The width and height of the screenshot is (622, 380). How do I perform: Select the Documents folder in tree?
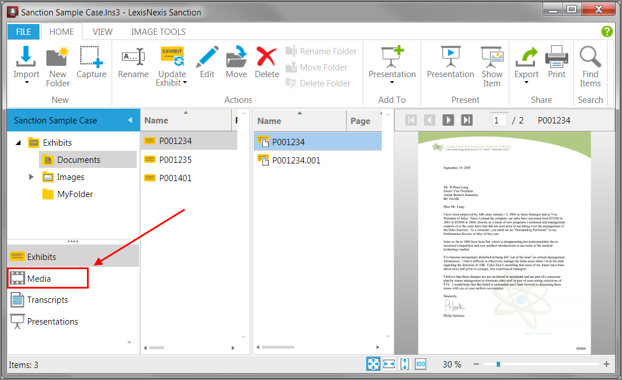pyautogui.click(x=88, y=159)
